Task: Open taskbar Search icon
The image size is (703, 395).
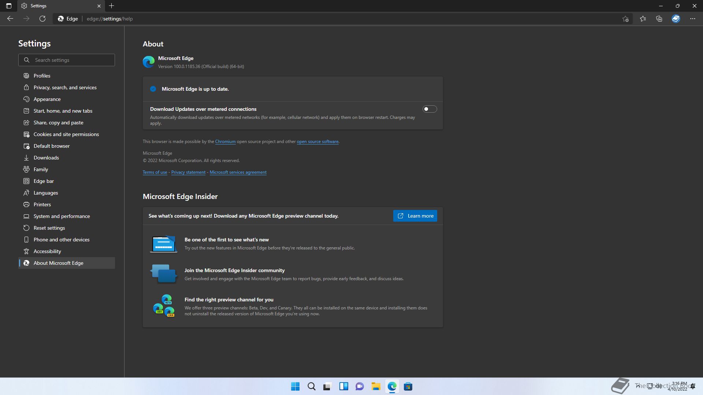Action: click(312, 386)
